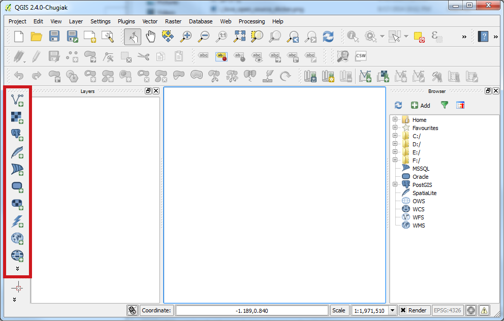Expand the Home folder tree node
504x321 pixels.
coord(395,120)
